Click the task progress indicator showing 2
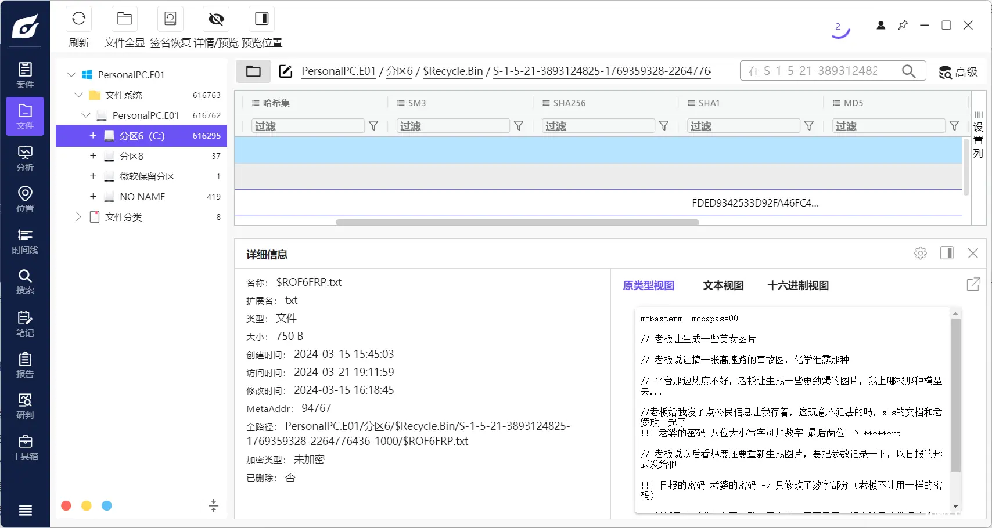This screenshot has width=992, height=528. [x=839, y=29]
